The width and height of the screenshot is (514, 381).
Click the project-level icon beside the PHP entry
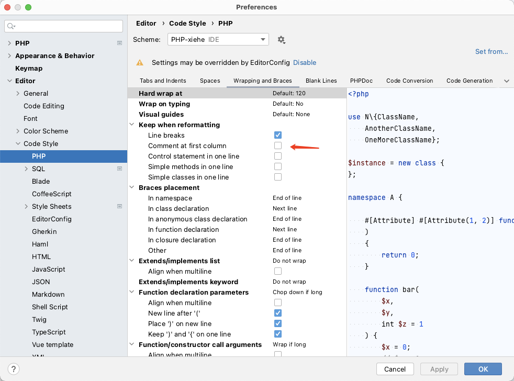point(119,43)
